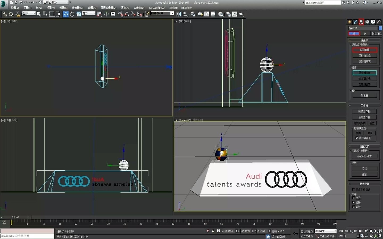Click the 0 / 100 time slider

pos(15,217)
